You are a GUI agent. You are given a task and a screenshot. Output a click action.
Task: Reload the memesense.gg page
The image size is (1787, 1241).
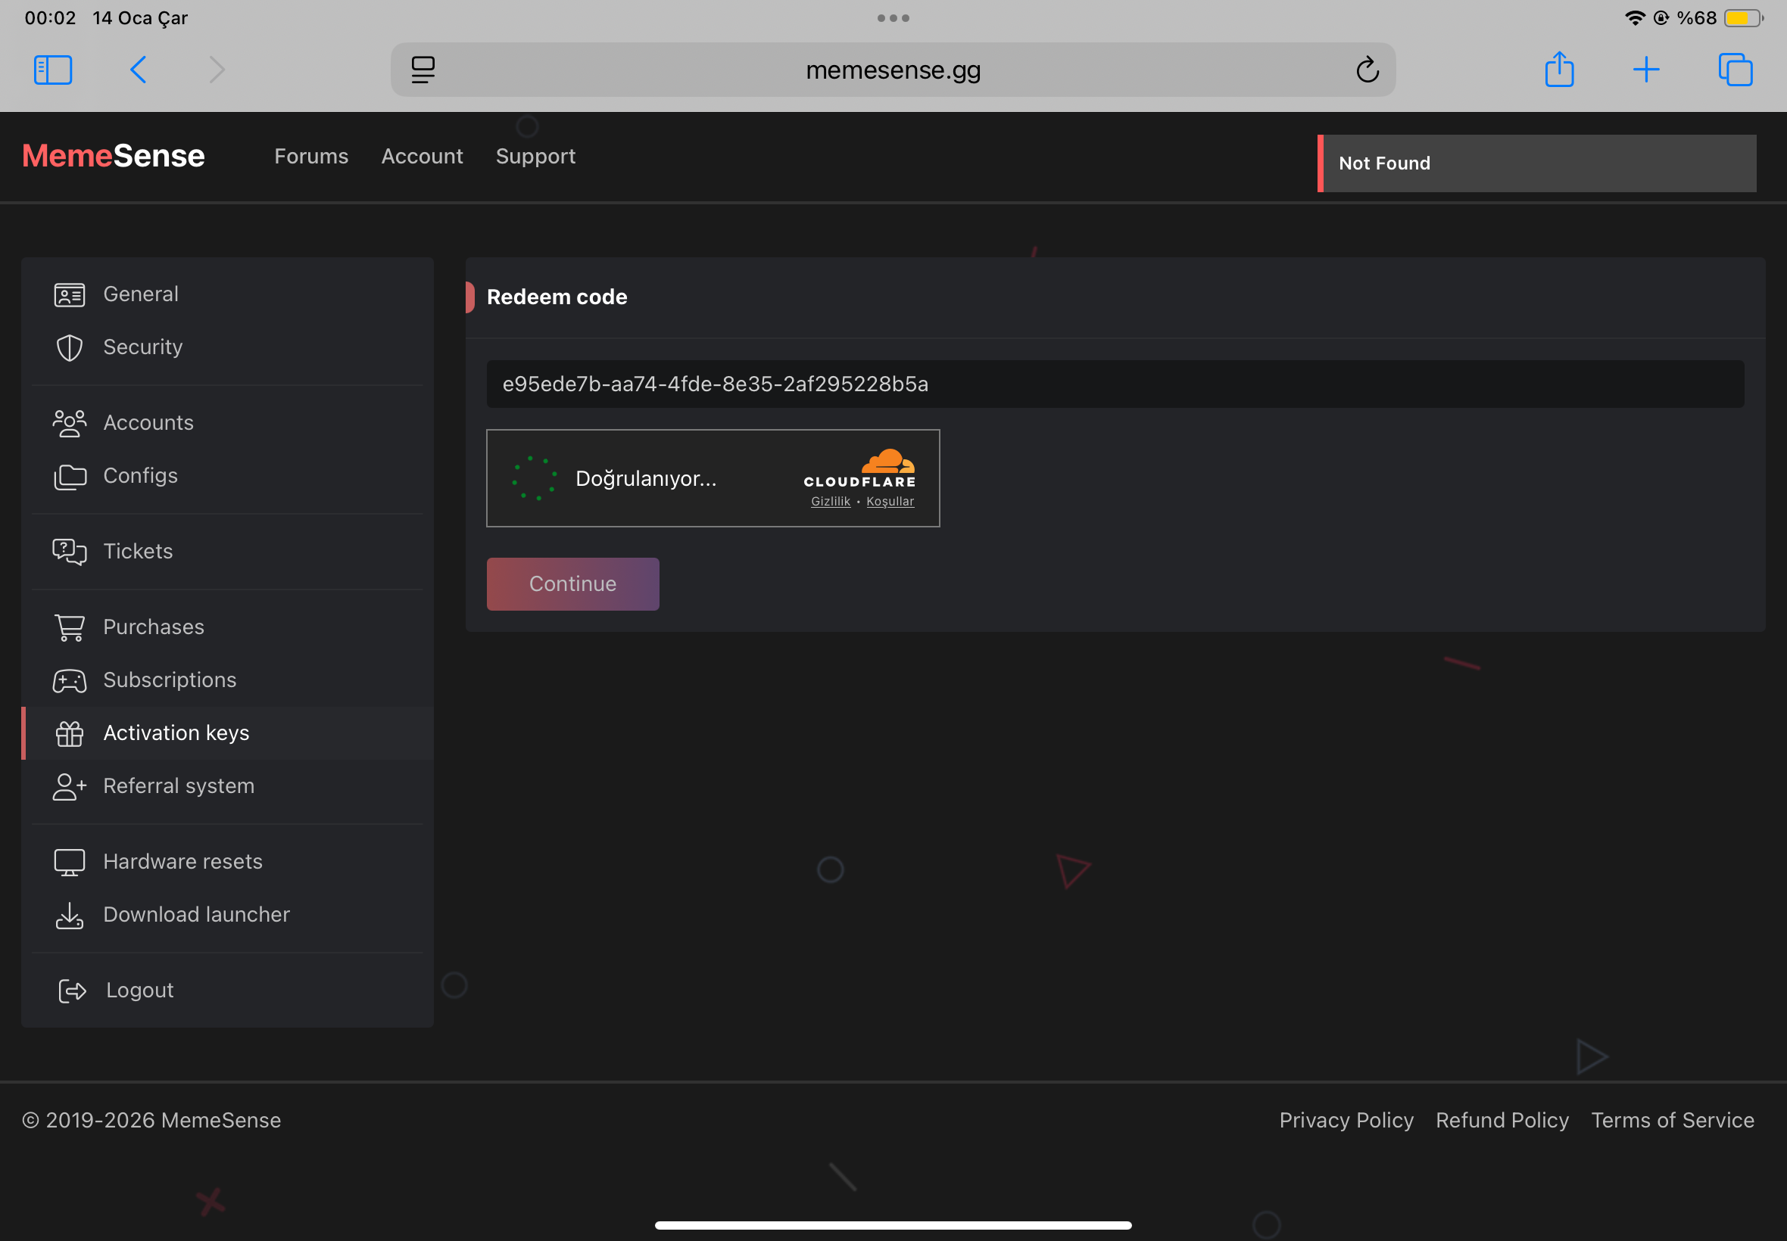pyautogui.click(x=1367, y=70)
